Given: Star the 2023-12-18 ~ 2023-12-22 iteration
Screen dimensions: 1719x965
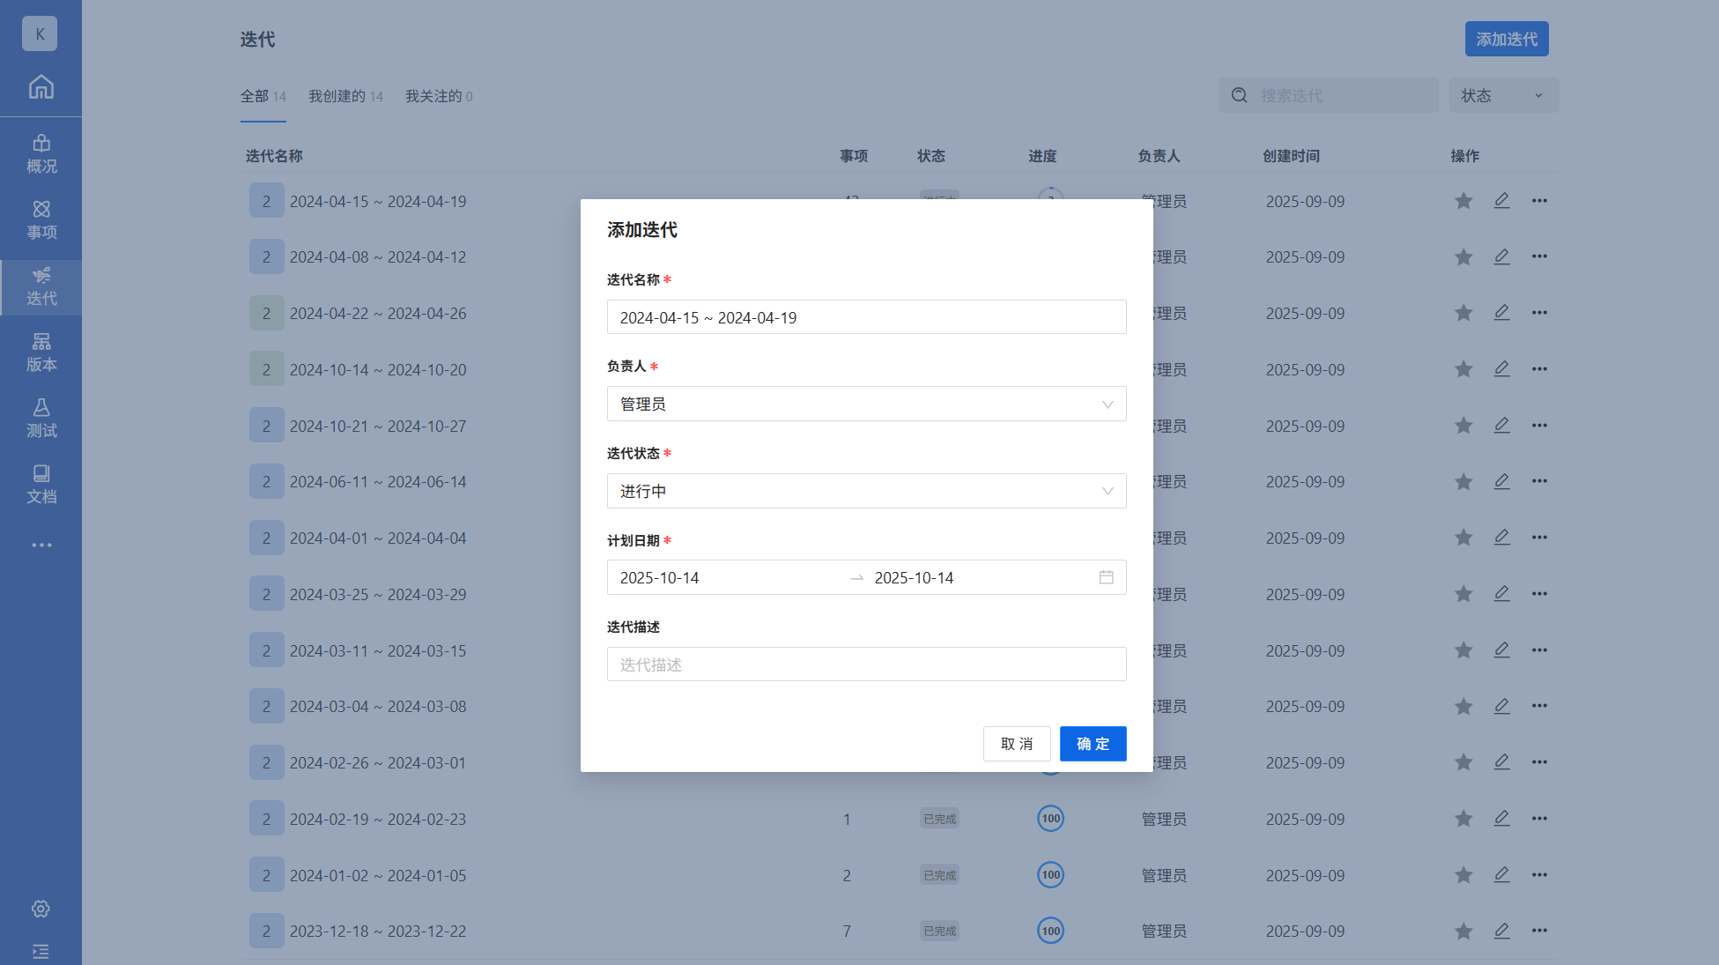Looking at the screenshot, I should click(x=1463, y=931).
